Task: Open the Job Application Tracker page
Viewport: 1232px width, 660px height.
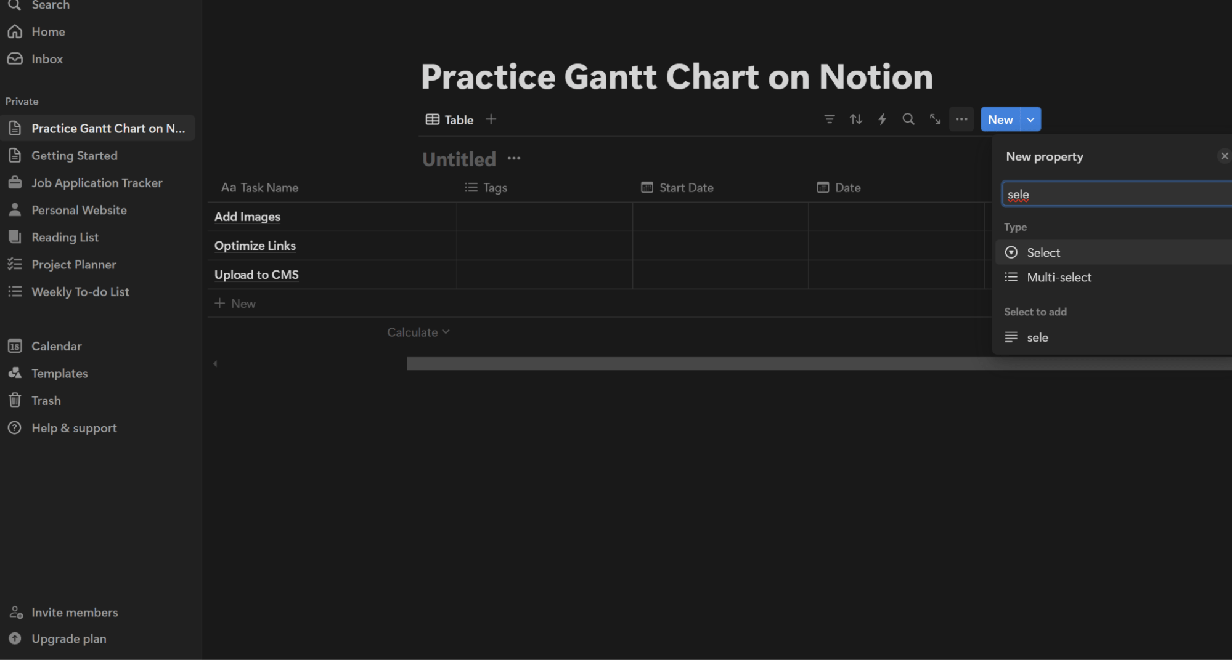Action: tap(97, 183)
